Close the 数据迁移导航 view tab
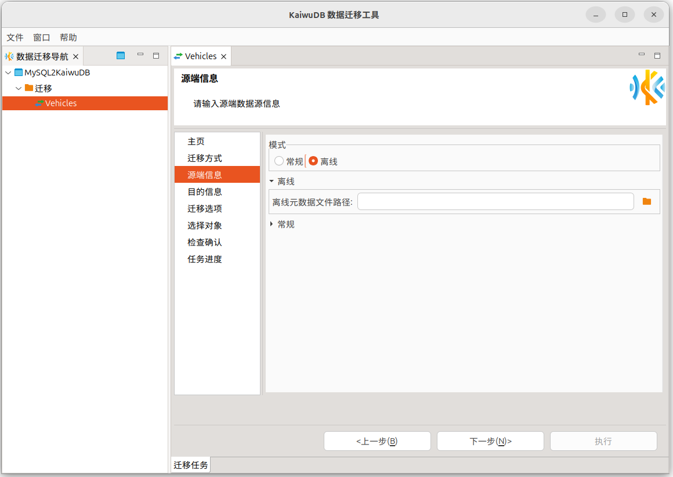Image resolution: width=673 pixels, height=477 pixels. (75, 57)
